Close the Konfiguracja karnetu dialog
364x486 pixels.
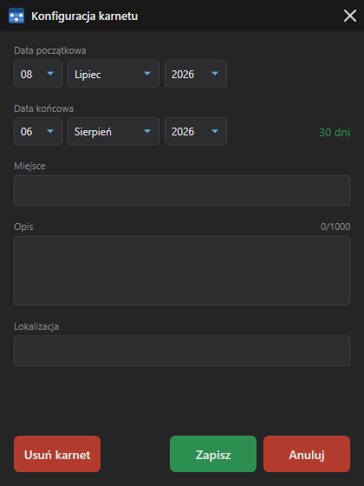tap(350, 16)
